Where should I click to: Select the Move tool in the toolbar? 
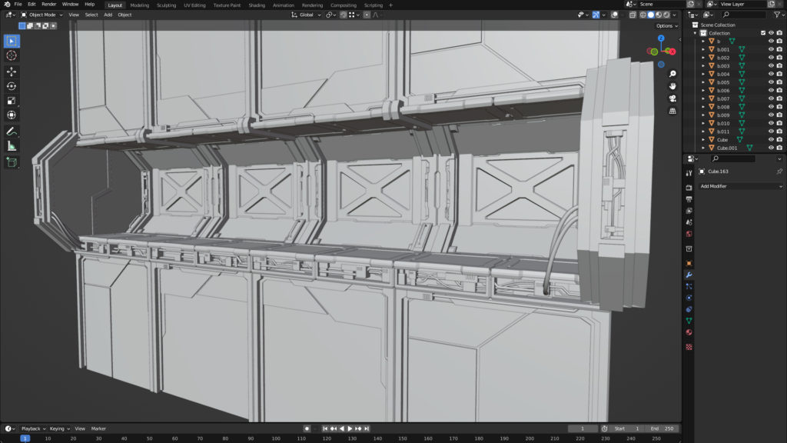[12, 71]
